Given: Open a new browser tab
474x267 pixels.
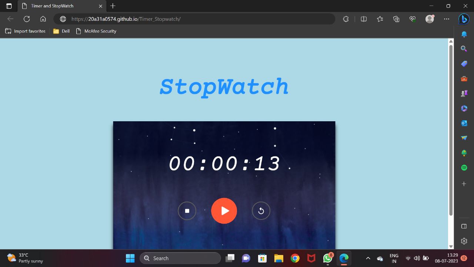Looking at the screenshot, I should point(113,6).
